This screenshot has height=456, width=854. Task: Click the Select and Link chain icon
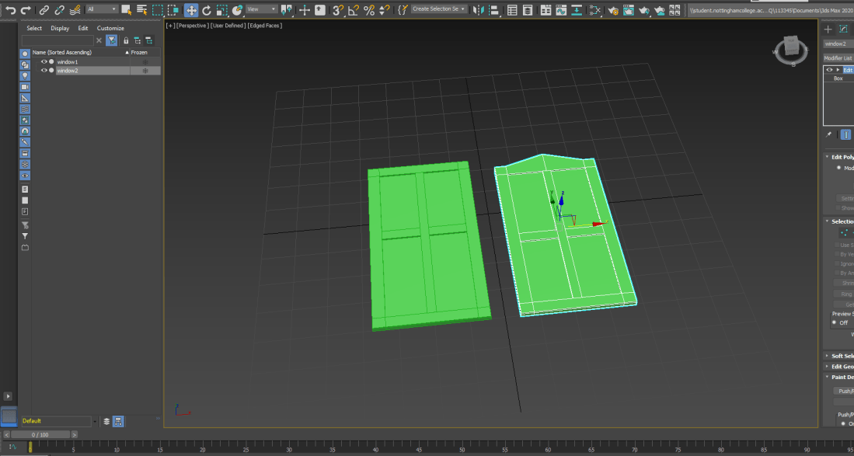click(44, 10)
